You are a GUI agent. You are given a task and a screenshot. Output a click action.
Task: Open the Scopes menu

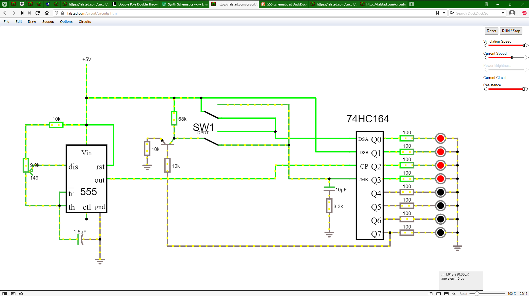pos(48,22)
